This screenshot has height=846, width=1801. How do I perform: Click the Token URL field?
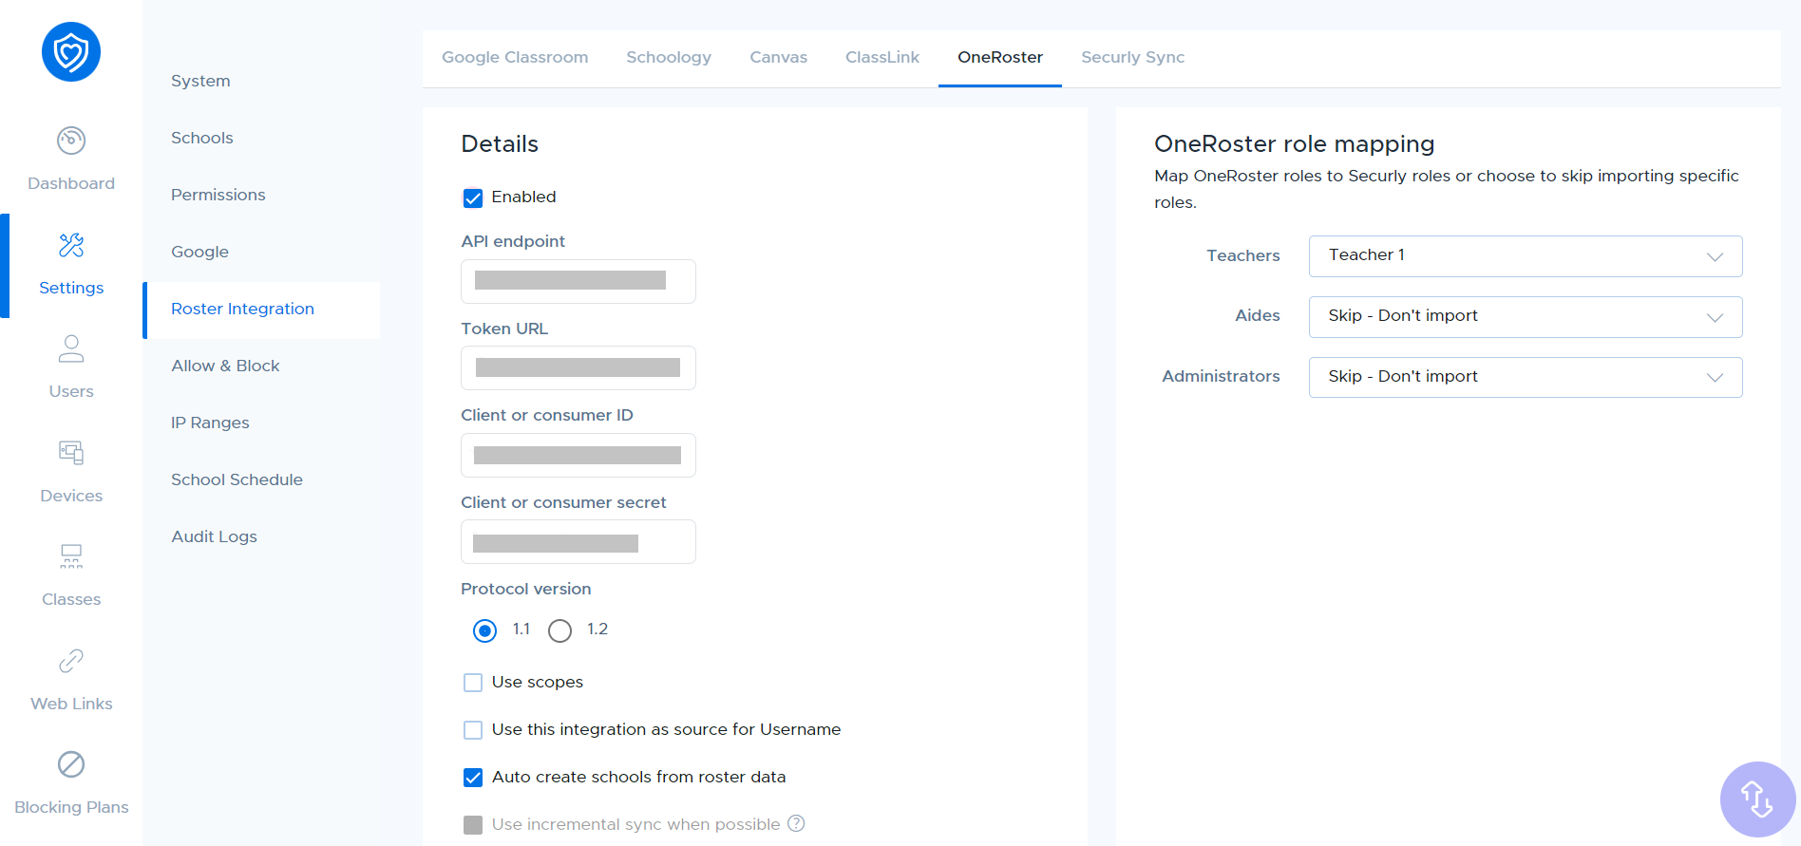pyautogui.click(x=578, y=367)
